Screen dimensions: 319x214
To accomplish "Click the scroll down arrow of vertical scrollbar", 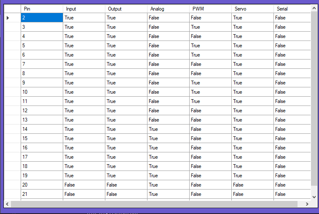I will pyautogui.click(x=314, y=197).
